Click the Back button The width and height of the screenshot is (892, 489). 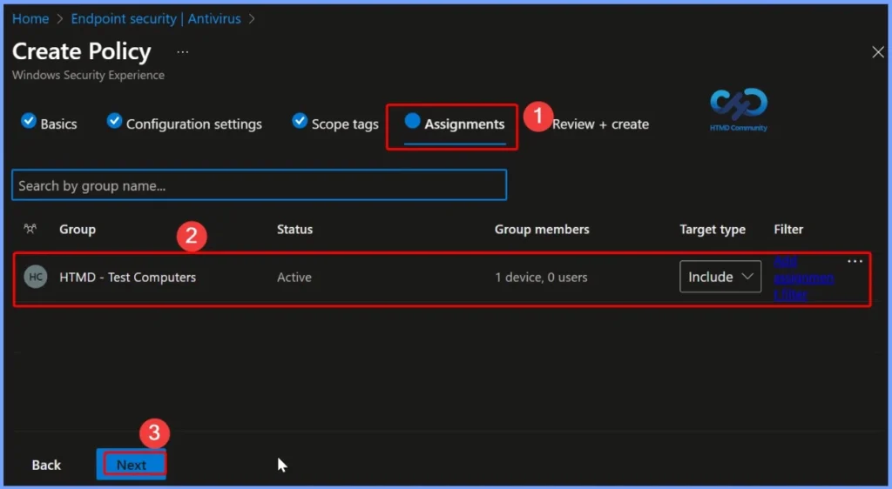pyautogui.click(x=46, y=465)
